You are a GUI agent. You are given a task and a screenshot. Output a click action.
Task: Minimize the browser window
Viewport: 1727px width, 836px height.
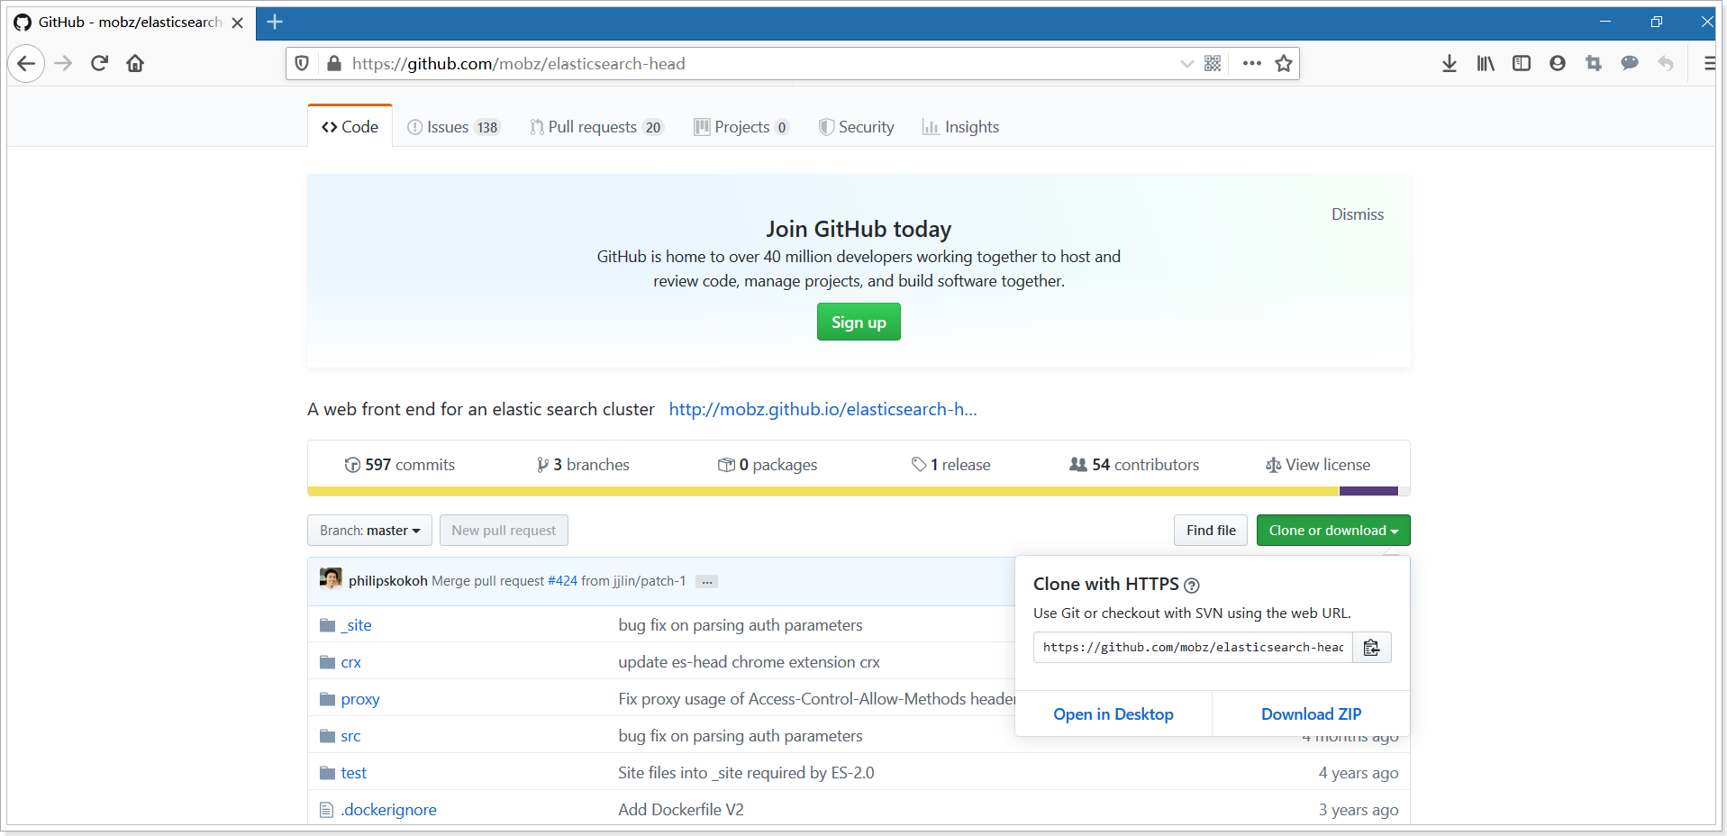[x=1605, y=22]
